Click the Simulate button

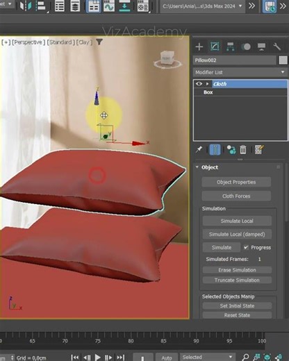click(222, 247)
